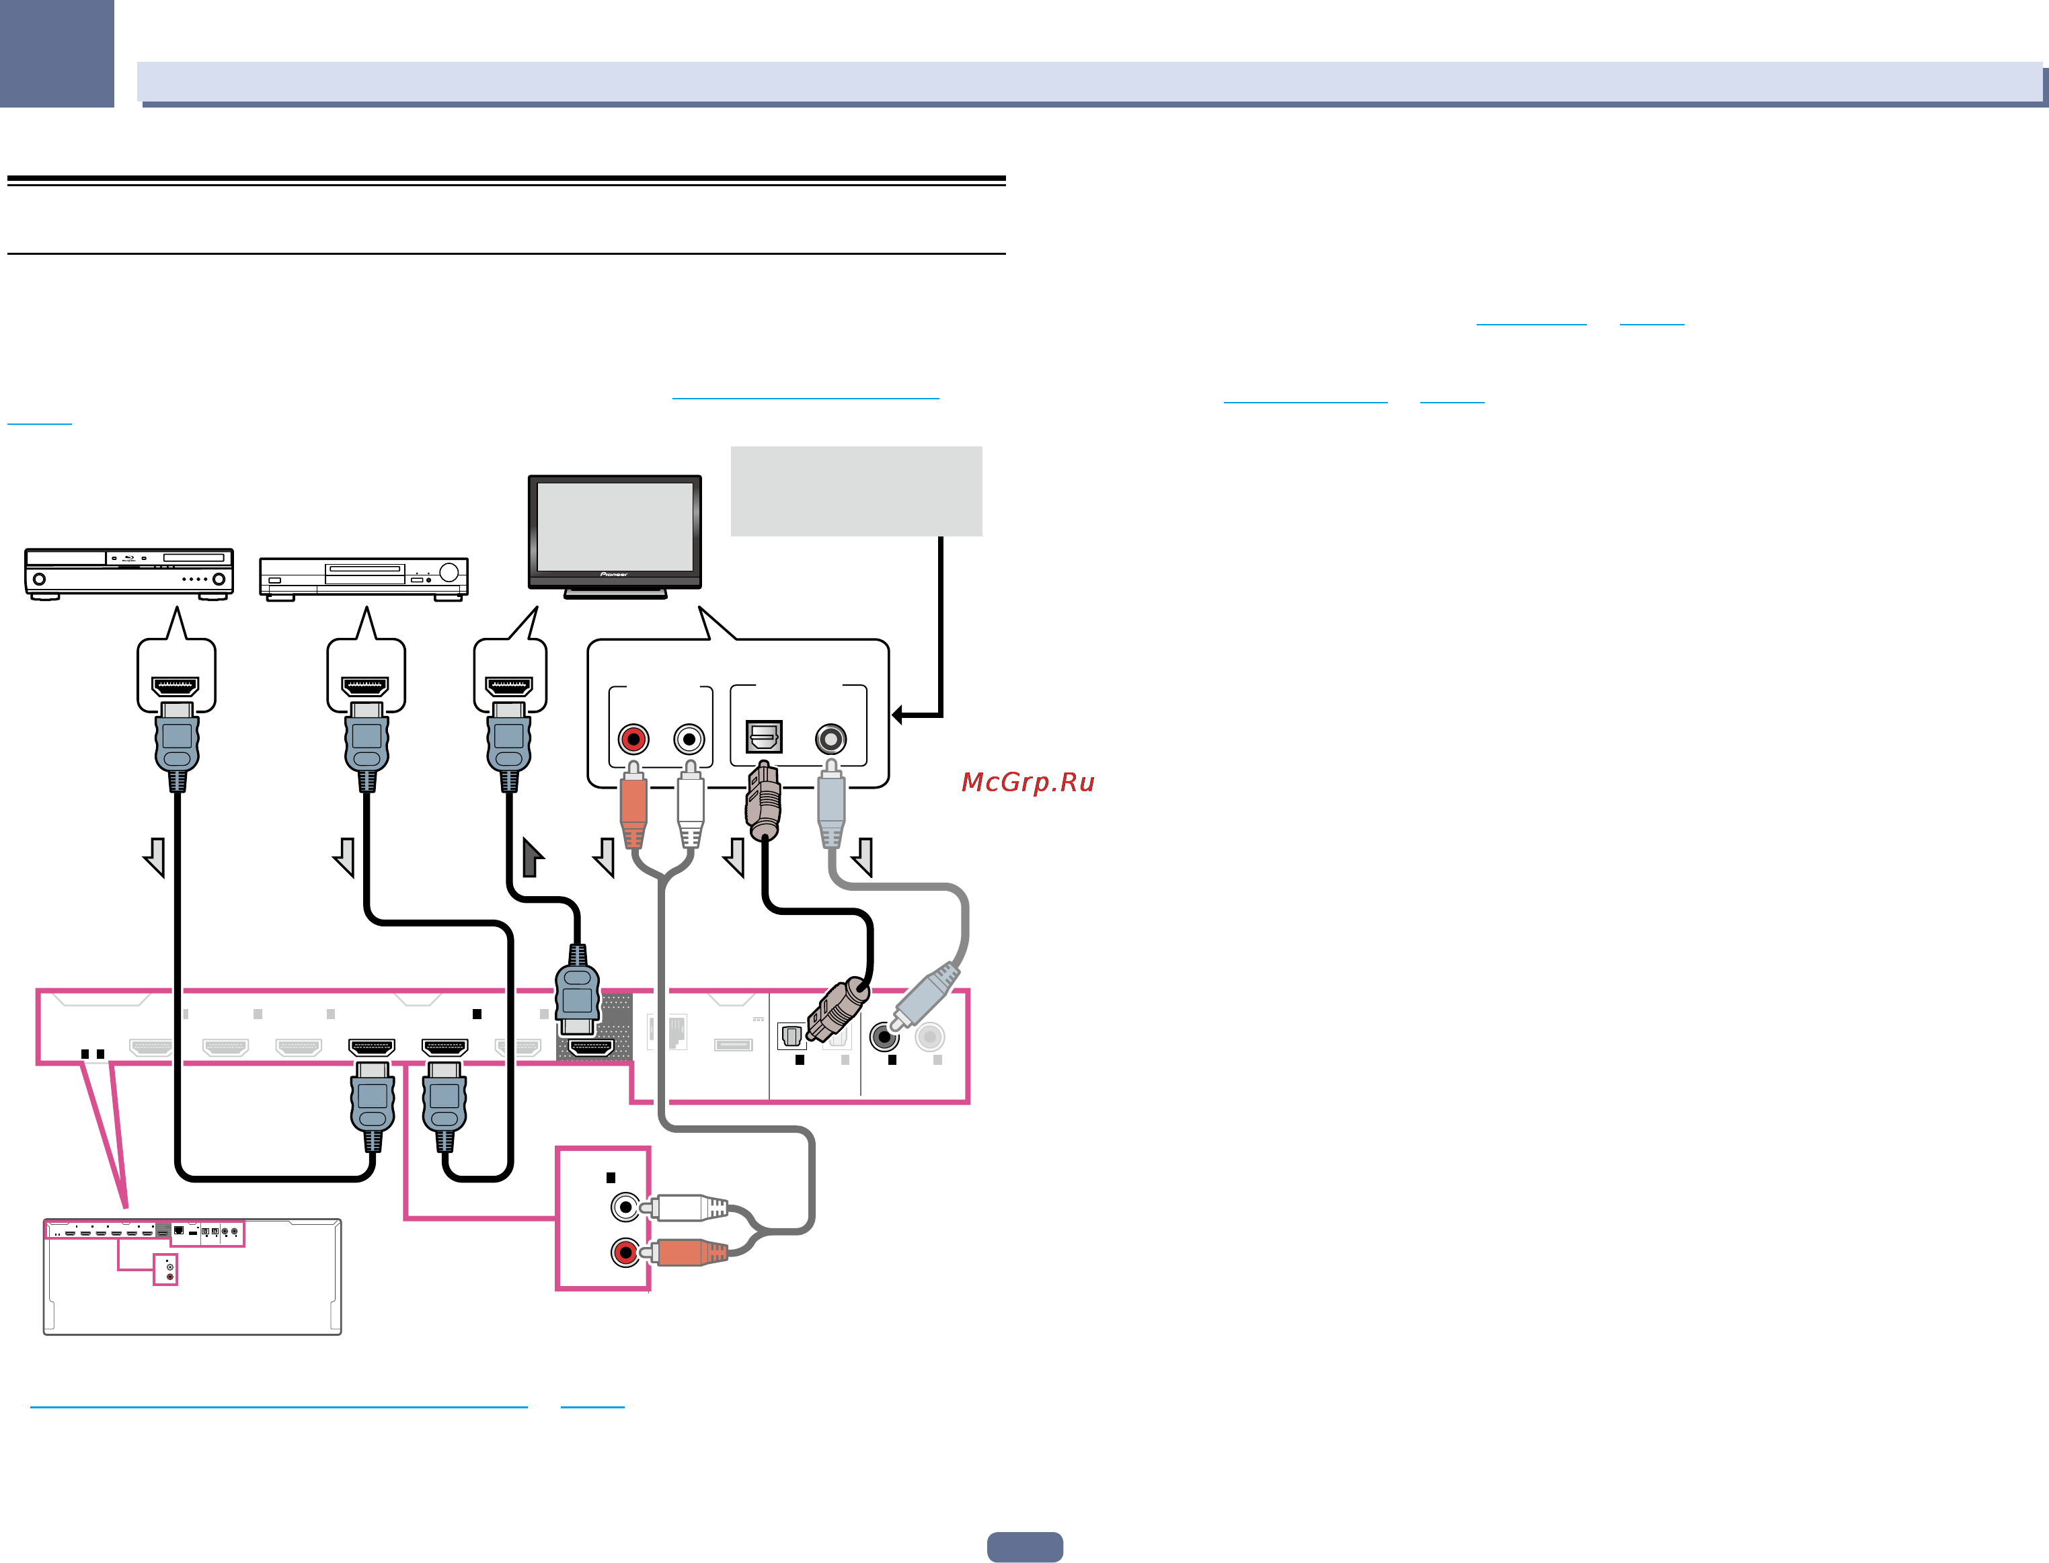Click the page number badge at page bottom
The height and width of the screenshot is (1563, 2049).
pyautogui.click(x=1025, y=1547)
